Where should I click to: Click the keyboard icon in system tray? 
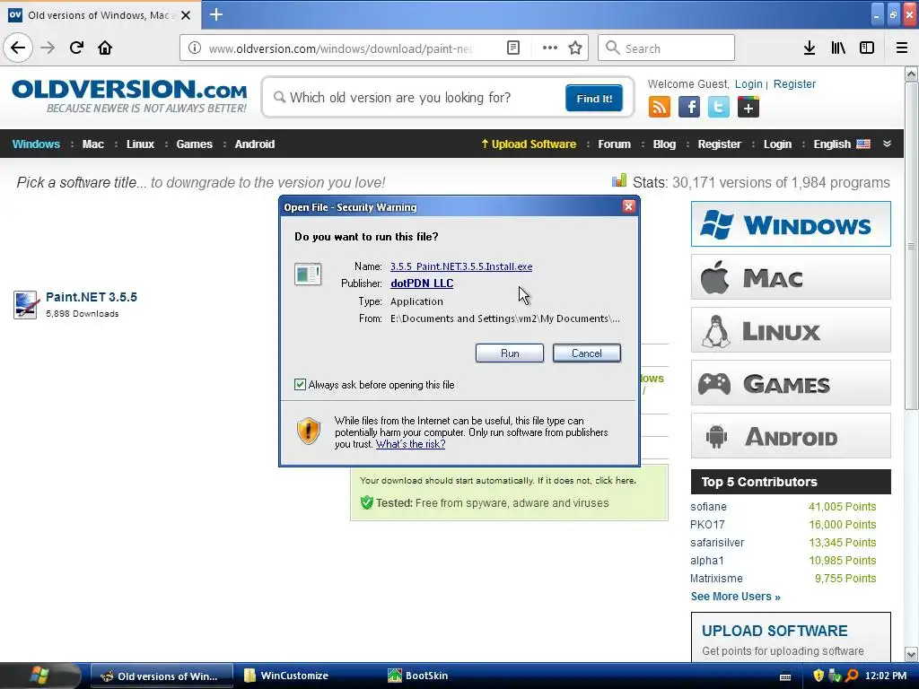coord(785,676)
